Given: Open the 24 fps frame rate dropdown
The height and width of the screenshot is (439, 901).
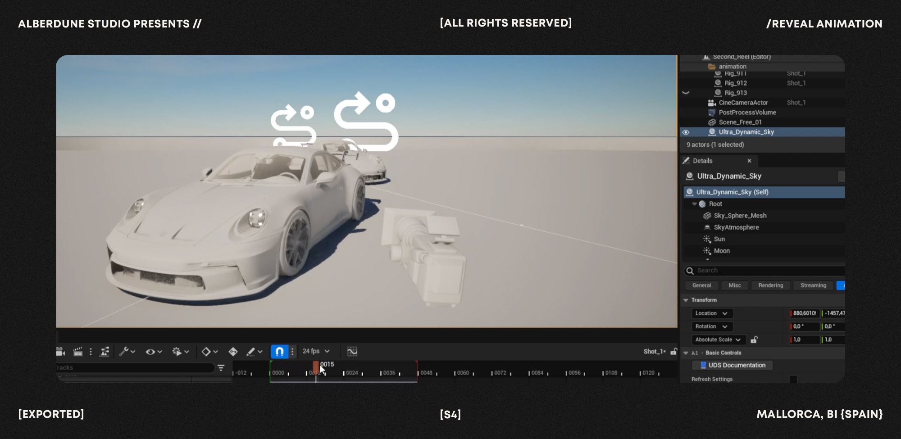Looking at the screenshot, I should (x=316, y=351).
